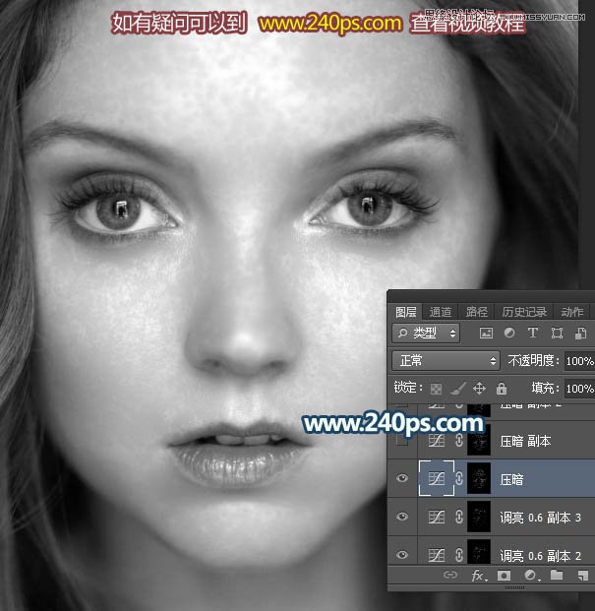595x611 pixels.
Task: Switch to the 通道 tab
Action: click(x=441, y=312)
